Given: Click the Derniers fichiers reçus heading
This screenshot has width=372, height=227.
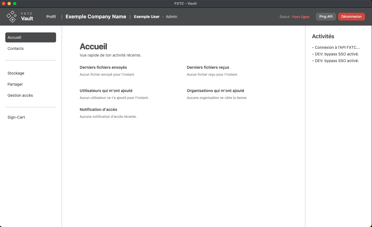Looking at the screenshot, I should 208,67.
